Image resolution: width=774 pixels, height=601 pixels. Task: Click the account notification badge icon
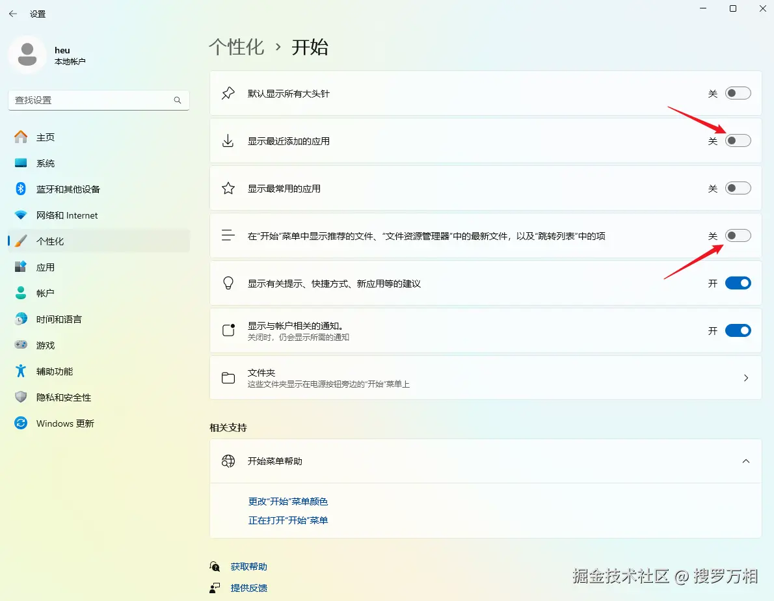point(228,330)
